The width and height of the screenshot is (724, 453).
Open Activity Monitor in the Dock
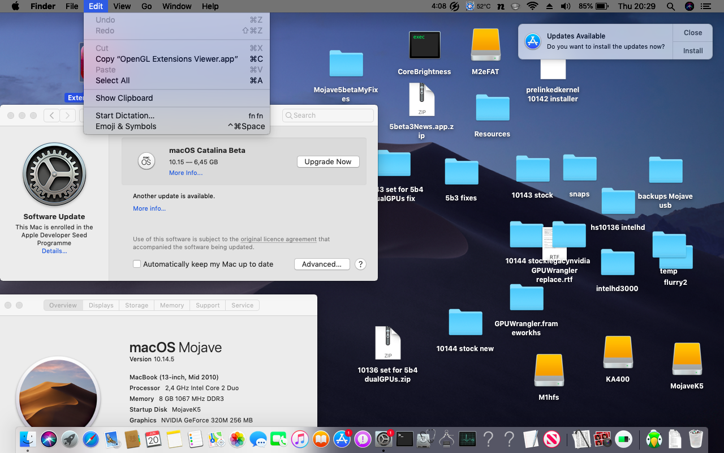467,439
